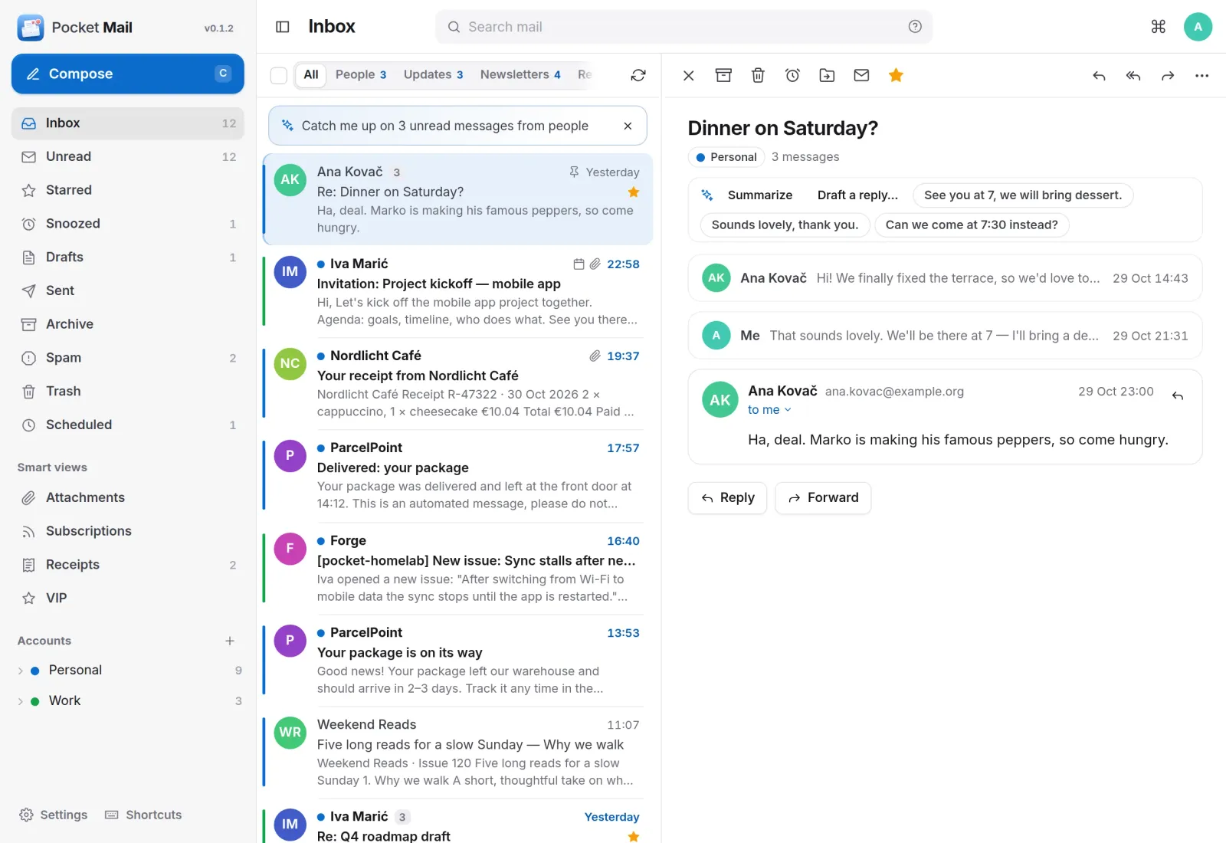Click reply arrow in top toolbar

tap(1099, 75)
